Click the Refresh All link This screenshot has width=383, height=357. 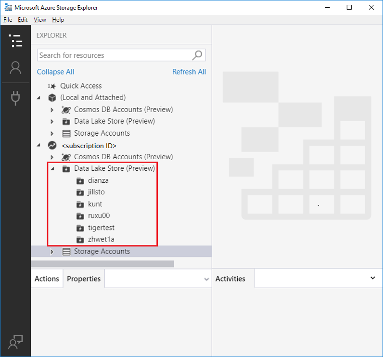(x=189, y=72)
